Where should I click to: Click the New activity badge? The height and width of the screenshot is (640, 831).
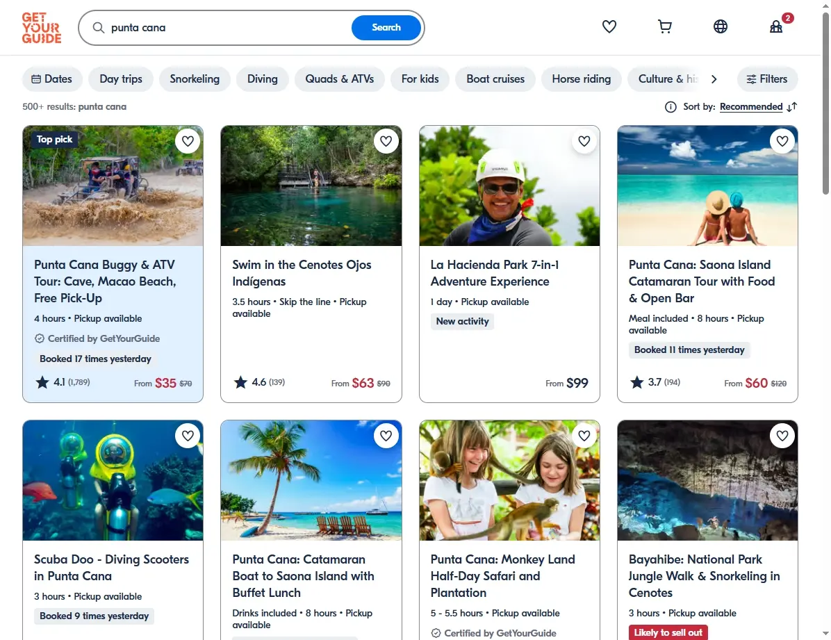tap(462, 321)
